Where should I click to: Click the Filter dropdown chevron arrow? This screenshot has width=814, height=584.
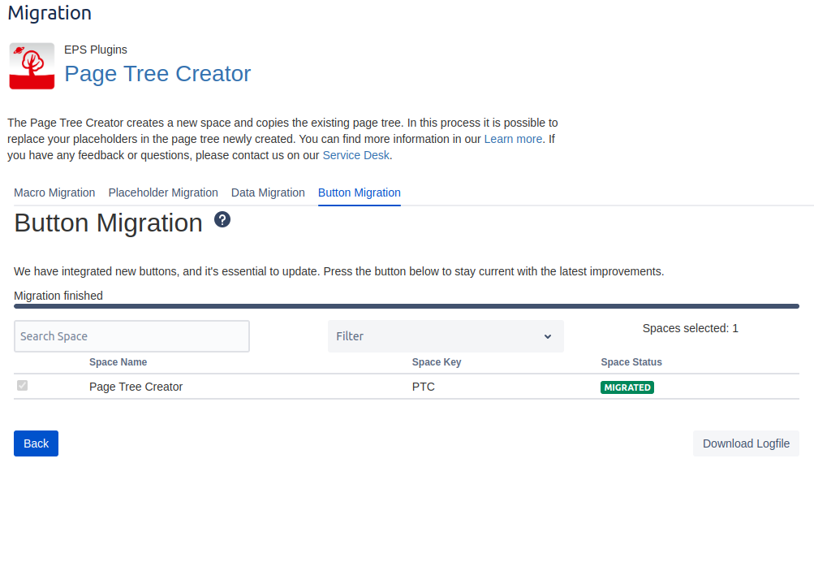[x=548, y=336]
